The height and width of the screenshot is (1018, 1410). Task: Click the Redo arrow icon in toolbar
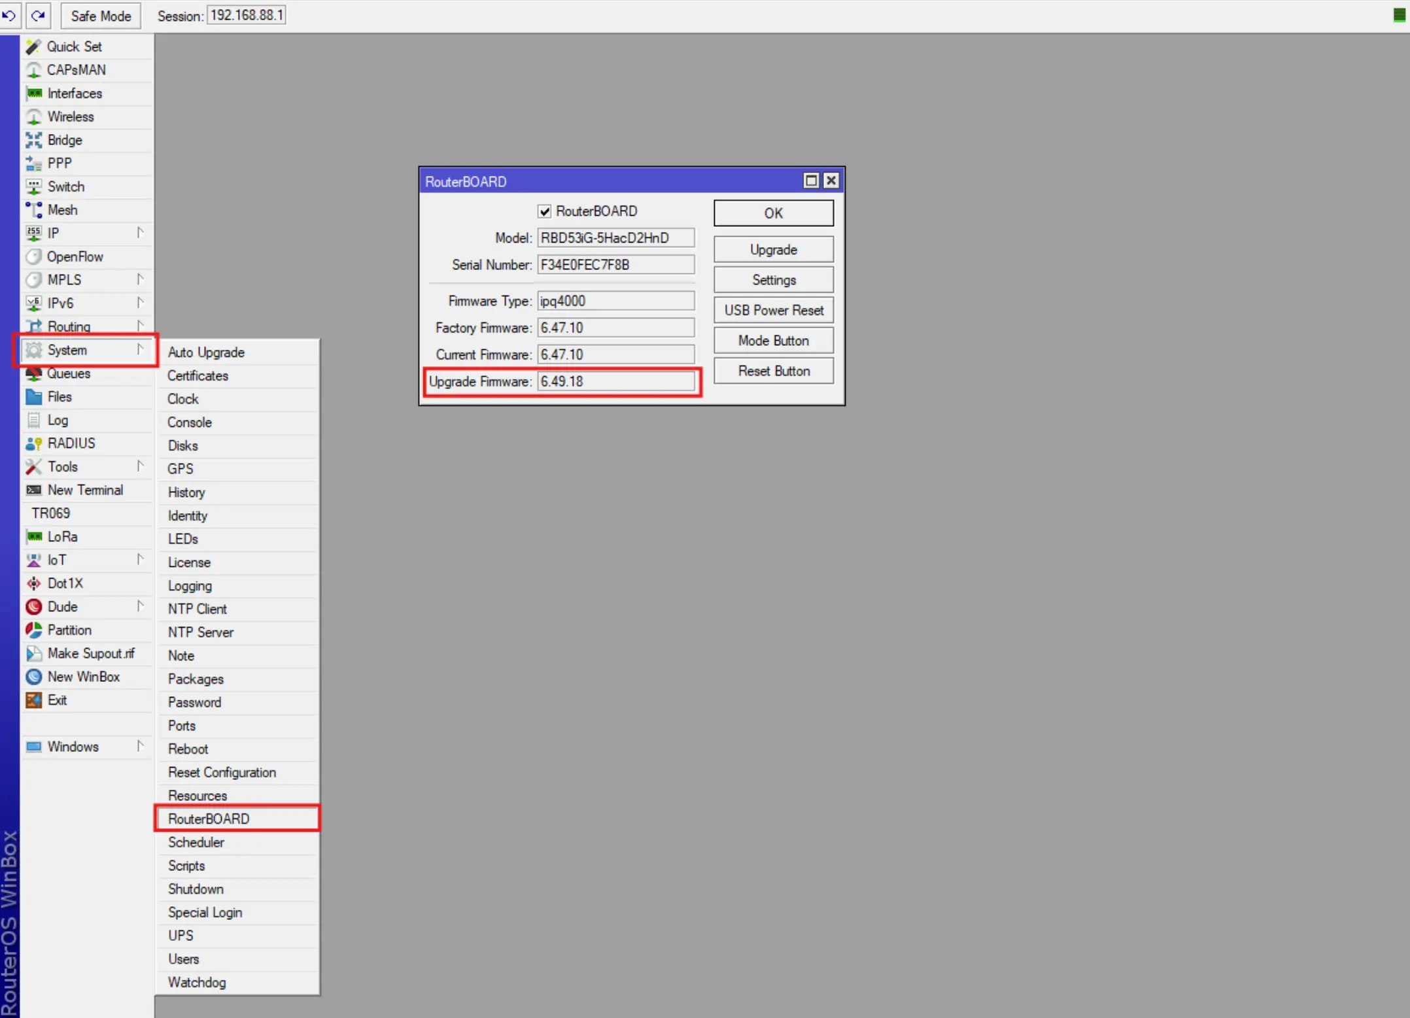(39, 15)
